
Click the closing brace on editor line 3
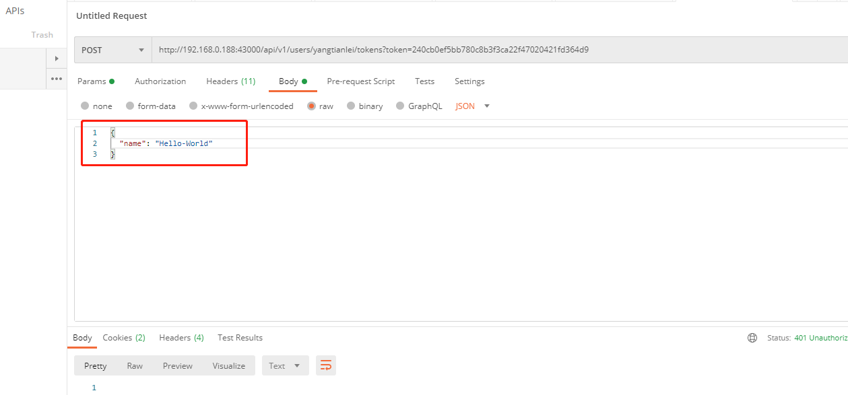113,154
